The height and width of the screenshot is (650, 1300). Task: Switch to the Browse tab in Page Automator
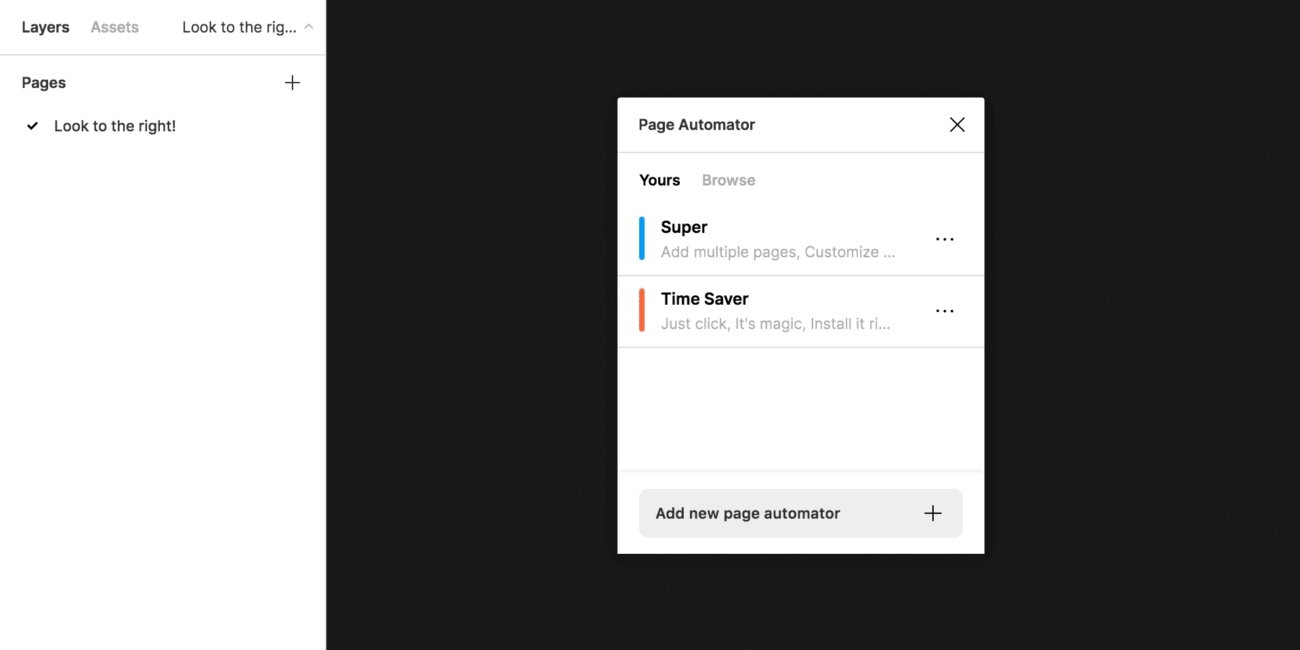tap(728, 180)
